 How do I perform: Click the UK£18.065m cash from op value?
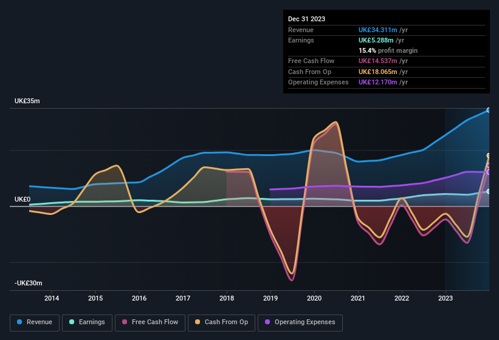click(x=378, y=72)
